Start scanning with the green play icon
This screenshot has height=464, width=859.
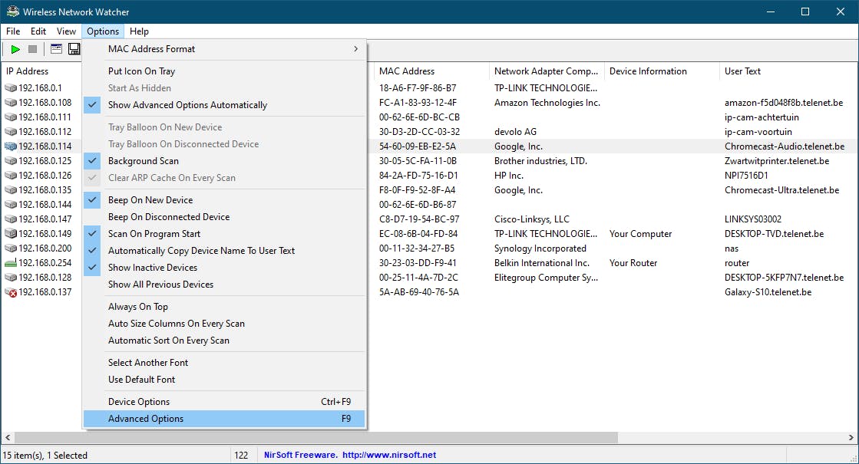[x=15, y=49]
